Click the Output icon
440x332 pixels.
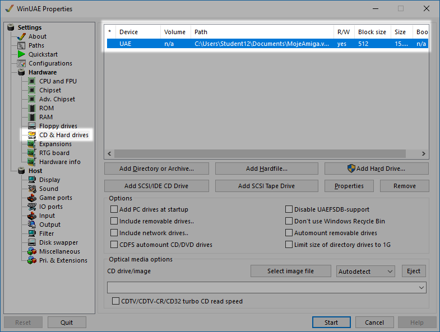tap(32, 225)
